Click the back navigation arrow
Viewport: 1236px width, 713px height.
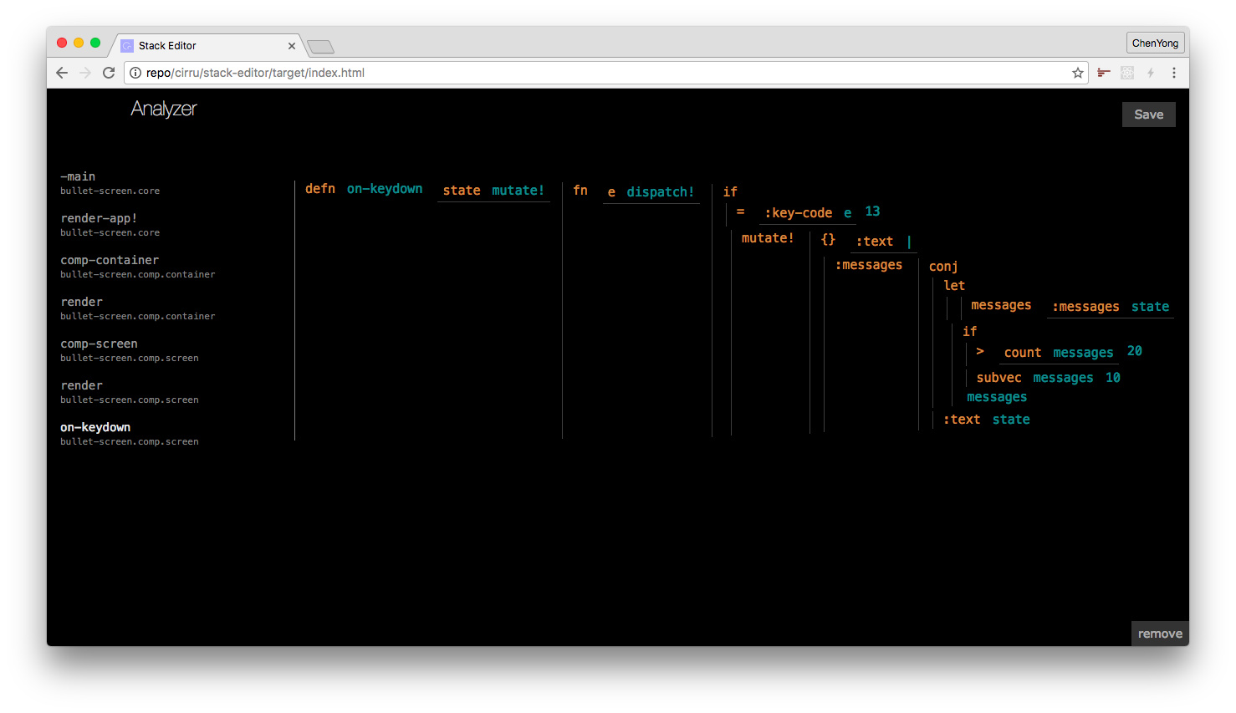point(62,73)
